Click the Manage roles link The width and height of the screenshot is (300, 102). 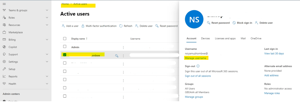coord(272,93)
